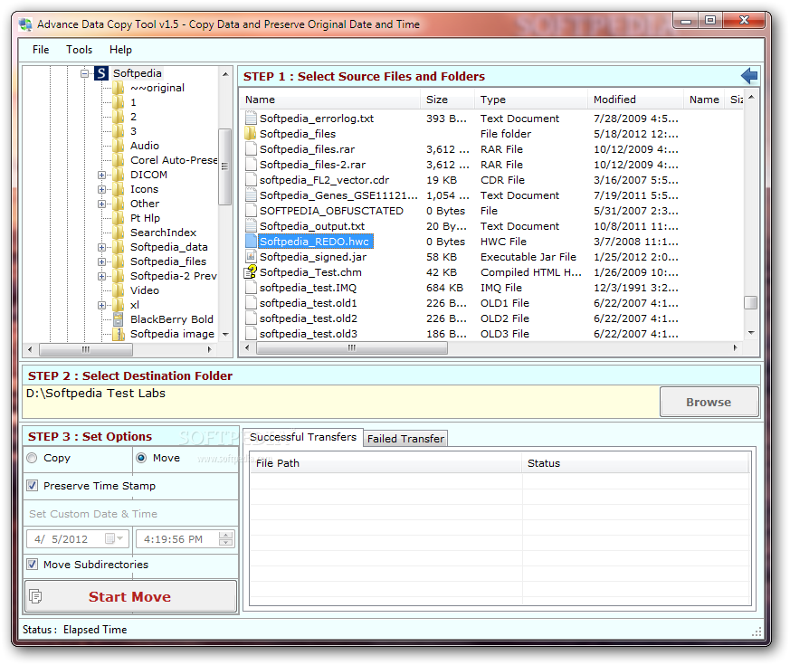Click the folder tree scroll down arrow
Screen dimensions: 790x665
(x=225, y=335)
